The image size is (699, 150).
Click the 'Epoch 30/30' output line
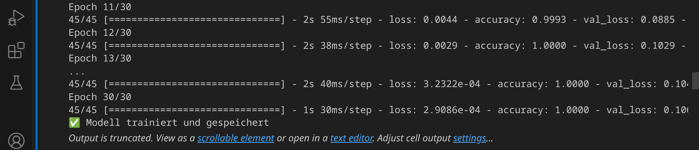click(100, 97)
